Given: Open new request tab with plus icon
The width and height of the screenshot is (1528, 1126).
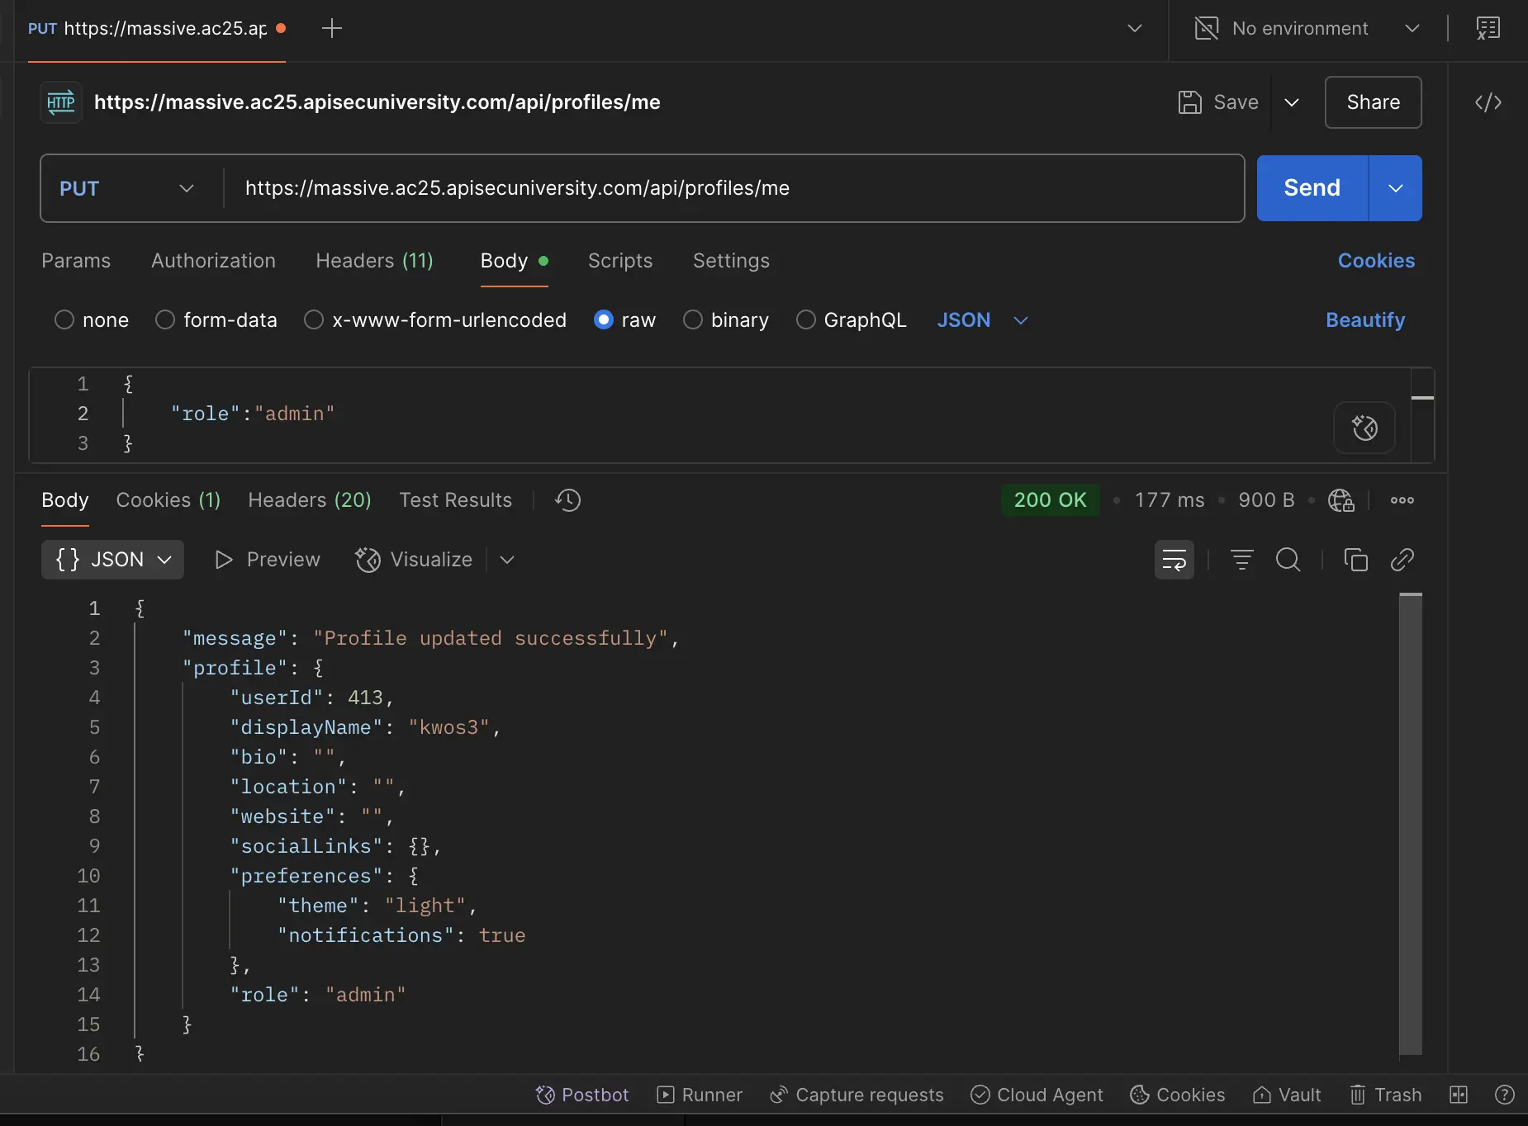Looking at the screenshot, I should click(x=331, y=28).
